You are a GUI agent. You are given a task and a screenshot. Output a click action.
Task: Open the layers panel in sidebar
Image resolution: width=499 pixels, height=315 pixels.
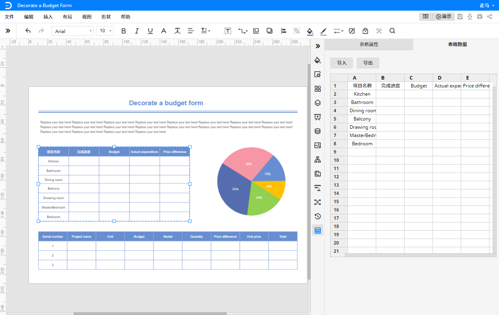point(318,103)
